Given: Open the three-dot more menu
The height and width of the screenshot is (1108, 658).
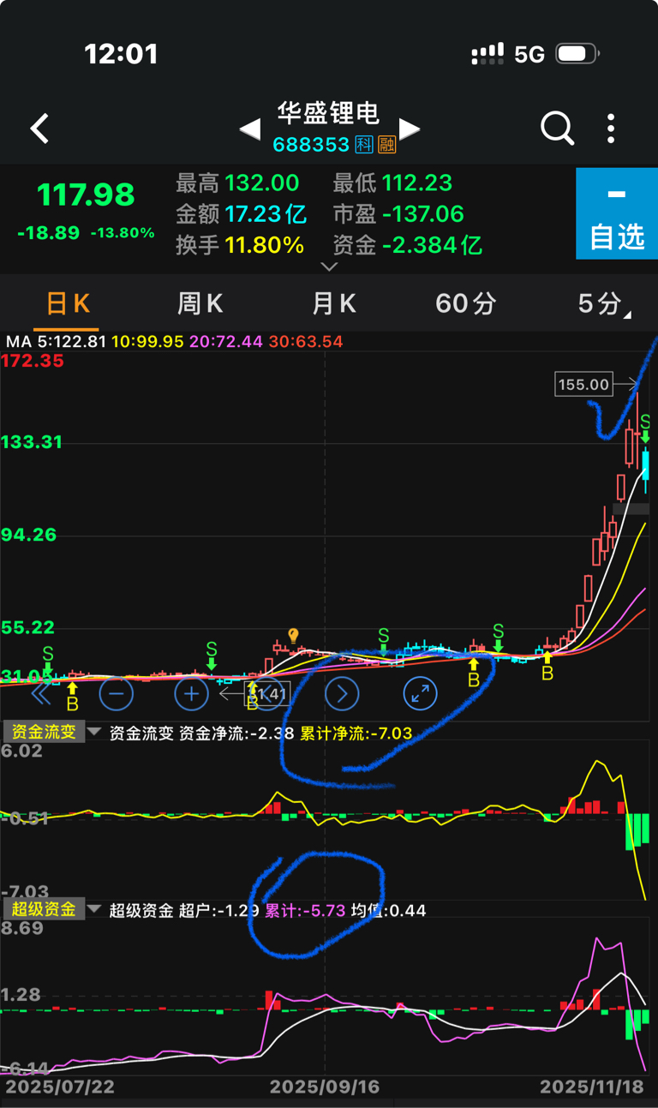Looking at the screenshot, I should coord(611,129).
